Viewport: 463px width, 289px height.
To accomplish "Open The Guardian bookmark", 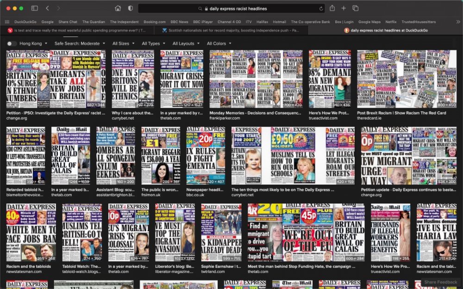I will 94,22.
